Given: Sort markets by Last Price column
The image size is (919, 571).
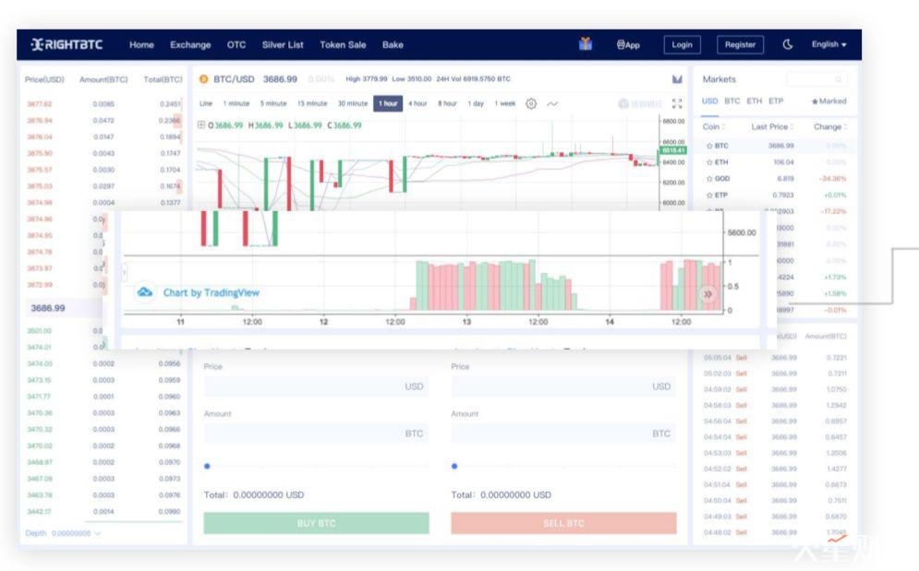Looking at the screenshot, I should pos(772,126).
